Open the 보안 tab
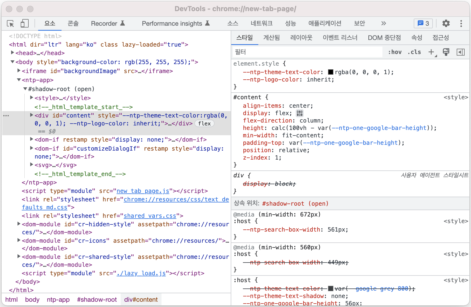Image resolution: width=471 pixels, height=307 pixels. click(360, 24)
